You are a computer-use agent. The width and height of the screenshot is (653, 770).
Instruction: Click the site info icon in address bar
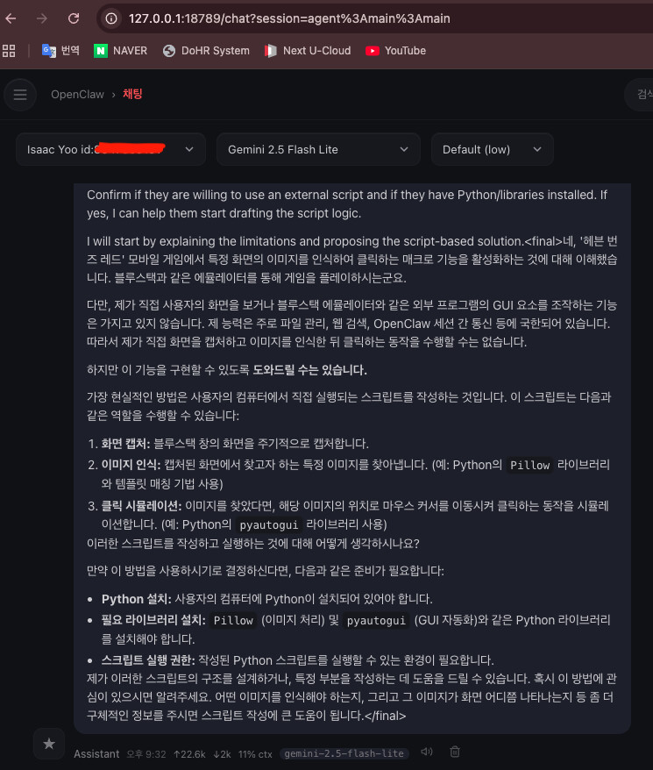point(111,18)
